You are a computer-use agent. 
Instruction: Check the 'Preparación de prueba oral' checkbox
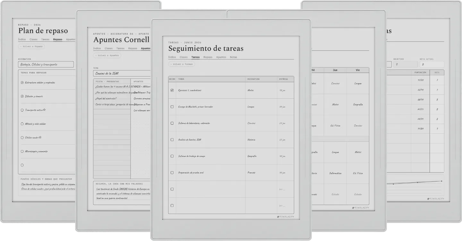(172, 173)
